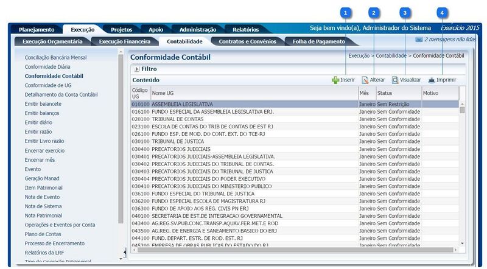Viewport: 487px width, 269px height.
Task: Select the Execução Financeira subtab
Action: (x=124, y=41)
